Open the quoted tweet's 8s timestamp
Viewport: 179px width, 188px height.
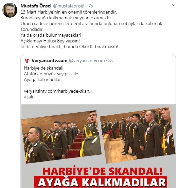click(110, 60)
